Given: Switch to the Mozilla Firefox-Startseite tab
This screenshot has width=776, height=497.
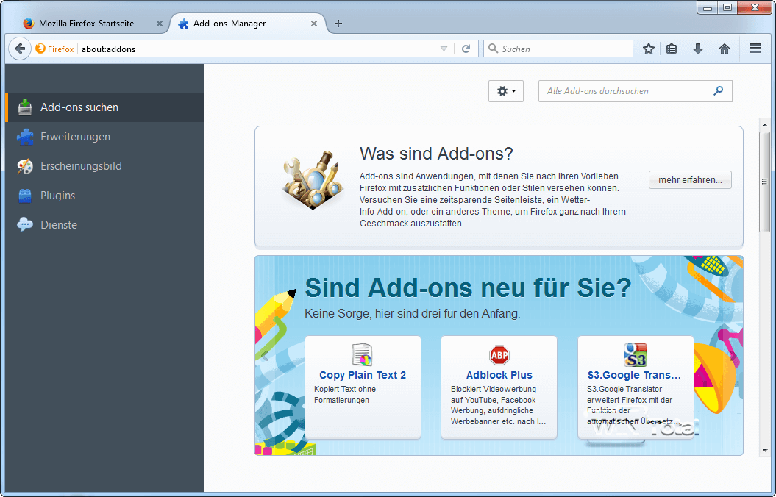Looking at the screenshot, I should (85, 23).
